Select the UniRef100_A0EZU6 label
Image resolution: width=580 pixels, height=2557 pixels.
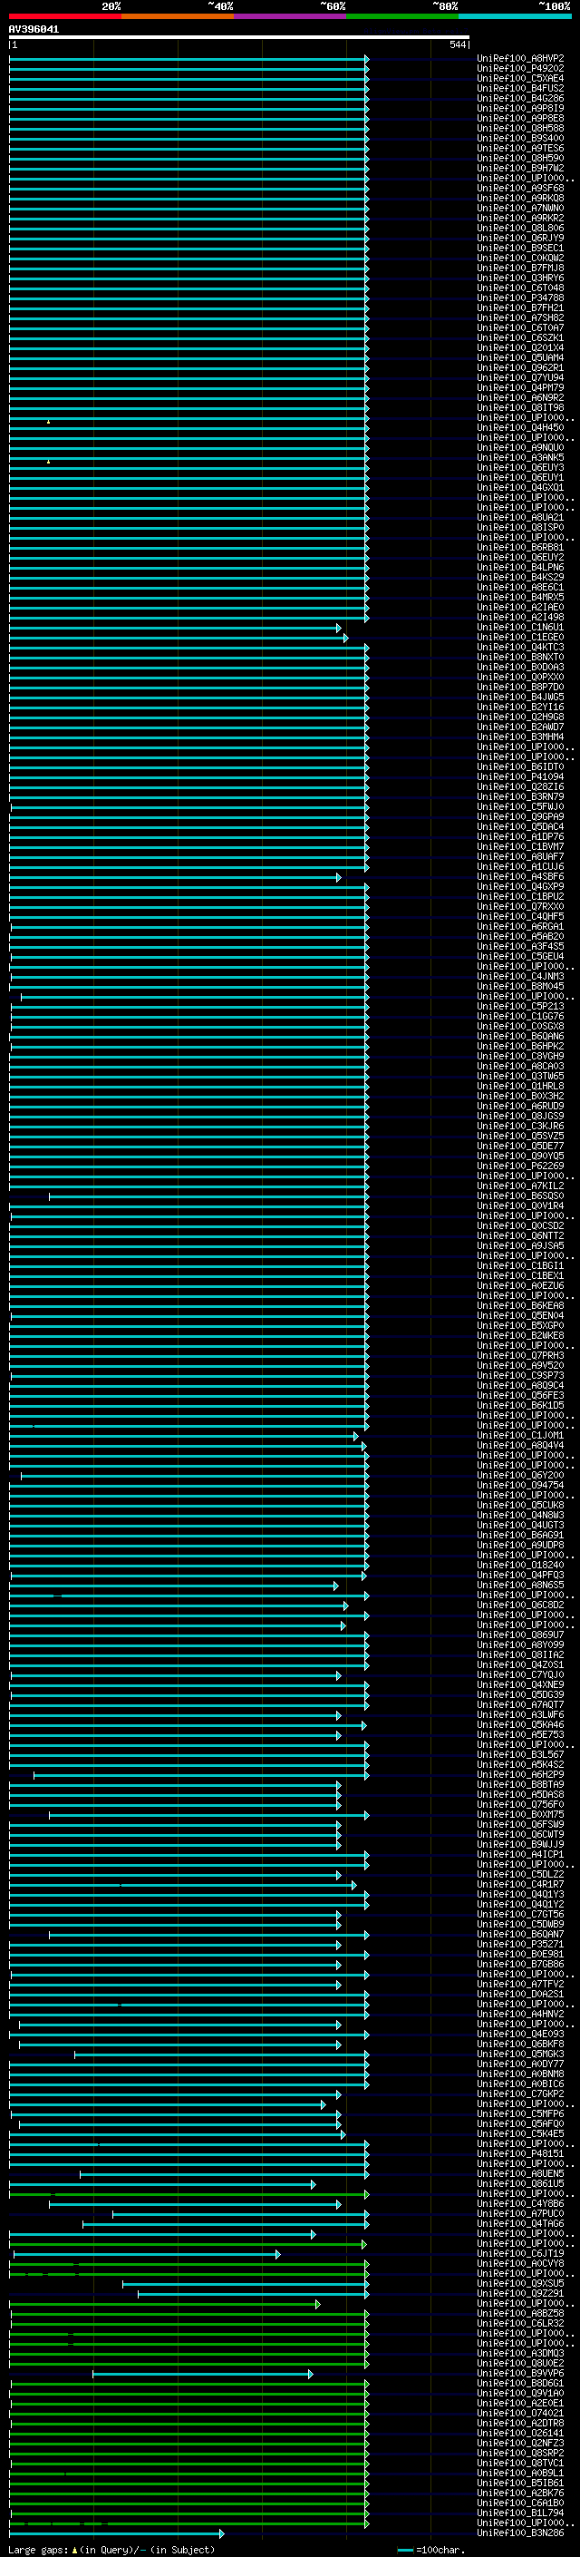click(x=520, y=1285)
